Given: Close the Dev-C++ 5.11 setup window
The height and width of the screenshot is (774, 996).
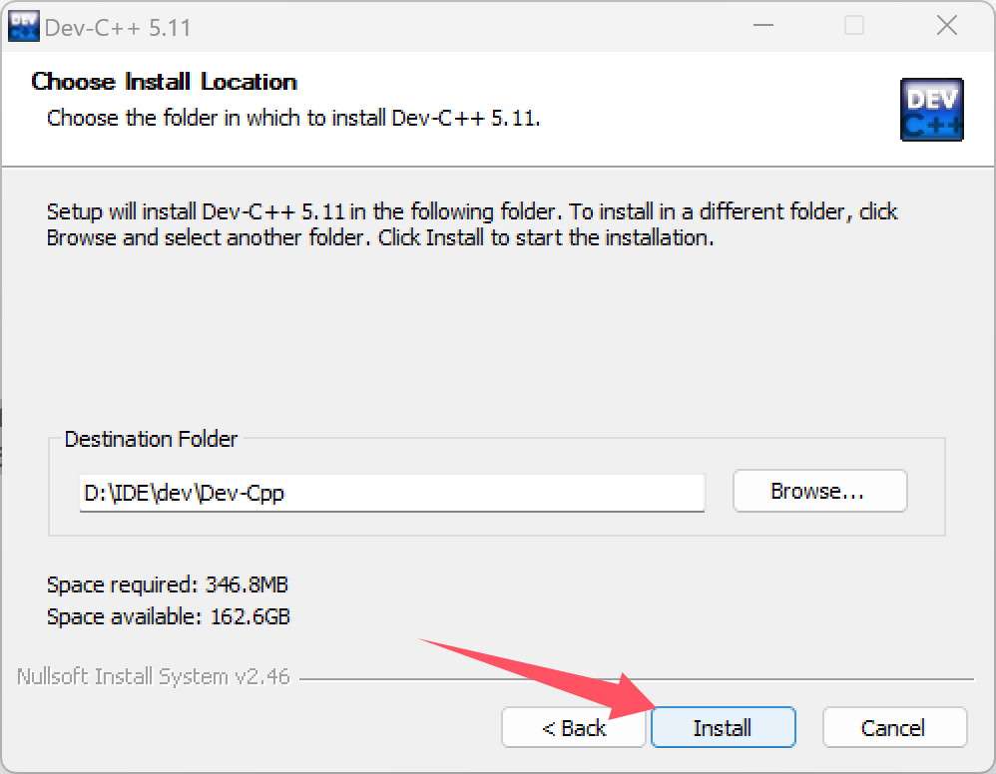Looking at the screenshot, I should click(x=946, y=25).
